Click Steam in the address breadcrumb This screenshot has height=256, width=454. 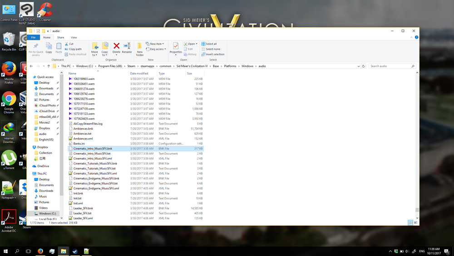(x=131, y=66)
